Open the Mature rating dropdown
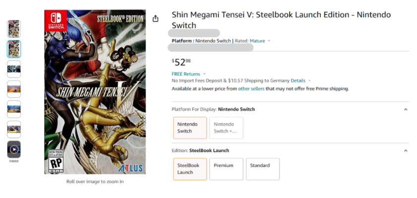 260,40
